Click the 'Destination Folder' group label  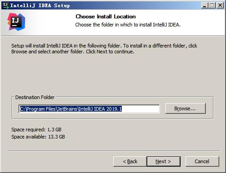(35, 97)
